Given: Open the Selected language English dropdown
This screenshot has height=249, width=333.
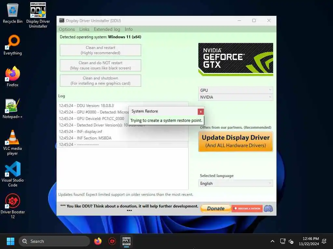Looking at the screenshot, I should click(235, 184).
